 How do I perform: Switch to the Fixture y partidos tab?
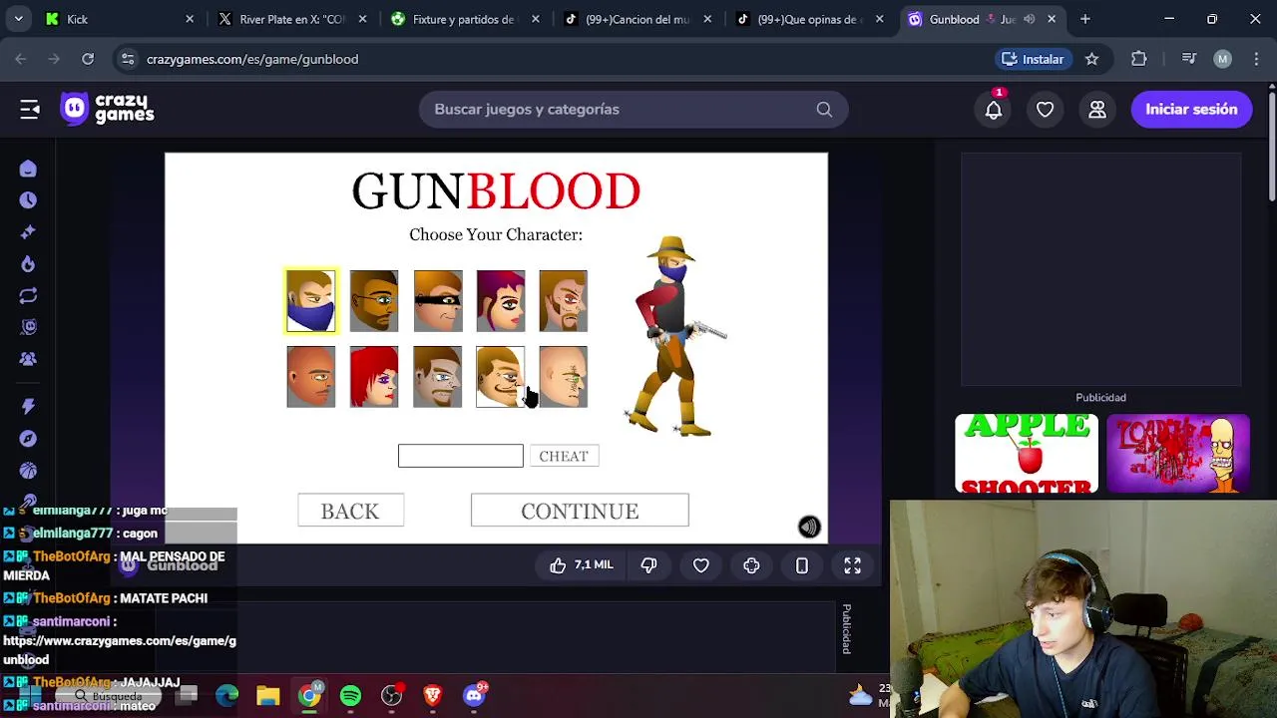click(464, 19)
